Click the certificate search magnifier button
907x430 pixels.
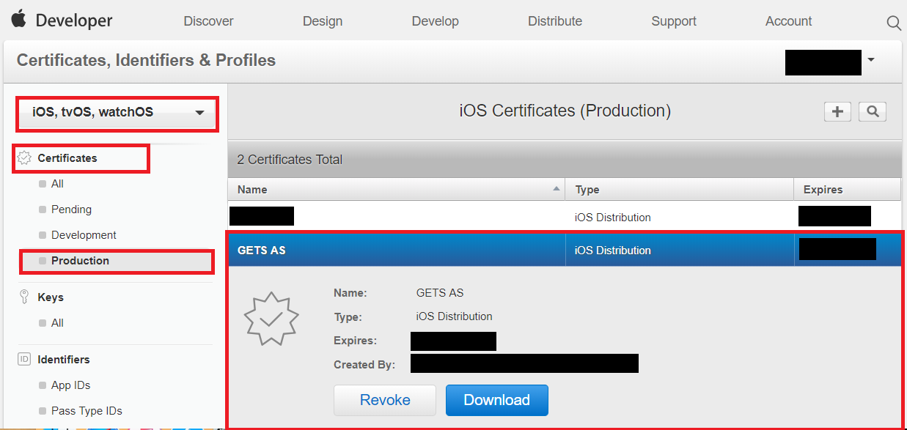[x=873, y=111]
